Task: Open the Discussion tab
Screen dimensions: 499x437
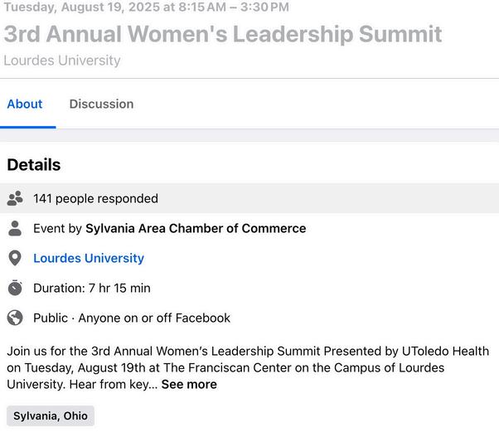Action: click(x=101, y=104)
